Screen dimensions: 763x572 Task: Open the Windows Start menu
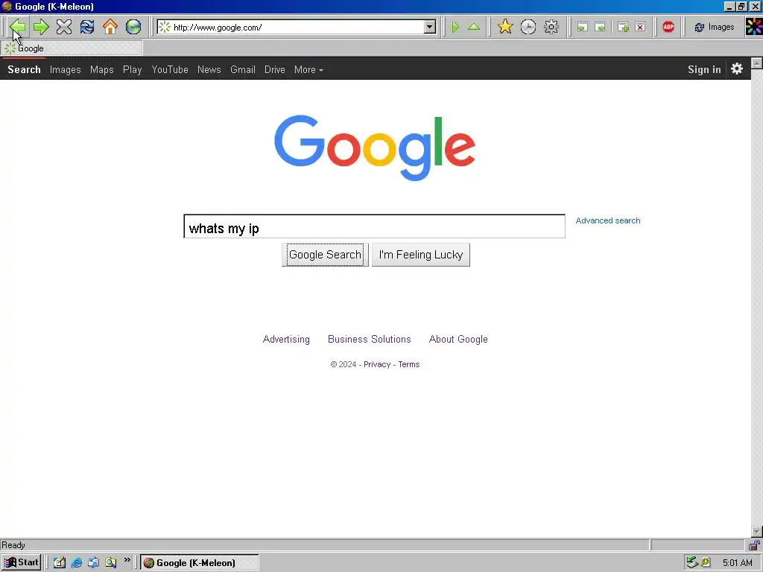tap(21, 562)
